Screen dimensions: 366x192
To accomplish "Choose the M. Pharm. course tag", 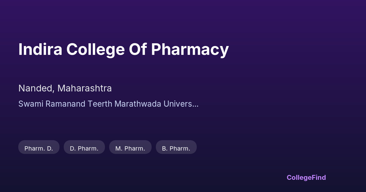I will tap(130, 148).
